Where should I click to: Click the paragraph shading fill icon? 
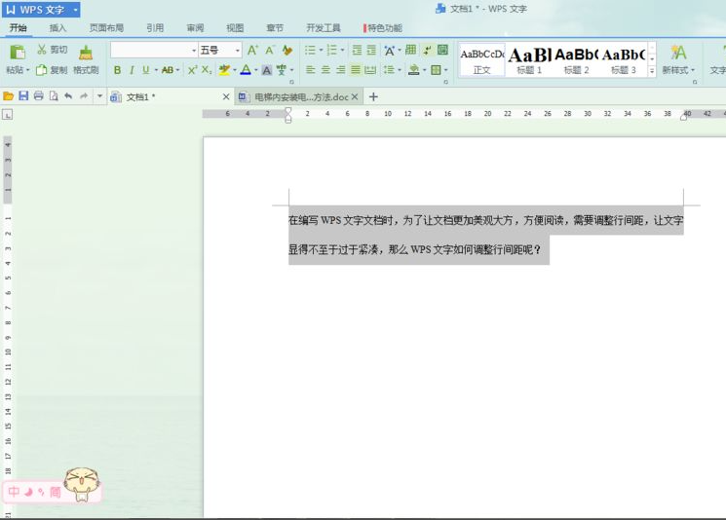[x=414, y=70]
